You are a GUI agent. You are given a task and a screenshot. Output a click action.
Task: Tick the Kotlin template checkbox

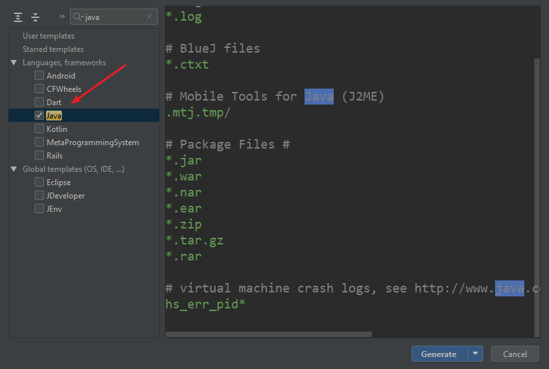point(39,129)
